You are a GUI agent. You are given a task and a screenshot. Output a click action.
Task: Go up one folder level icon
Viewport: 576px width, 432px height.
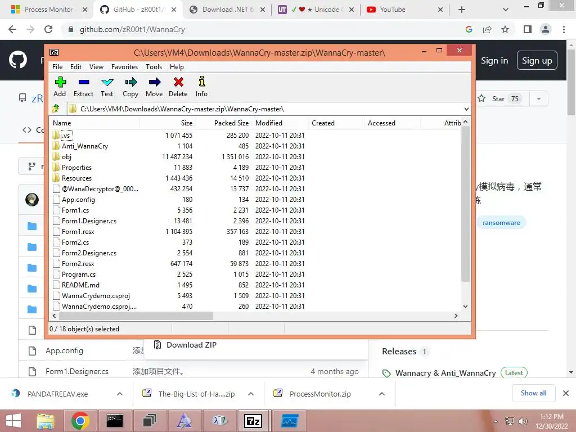56,109
